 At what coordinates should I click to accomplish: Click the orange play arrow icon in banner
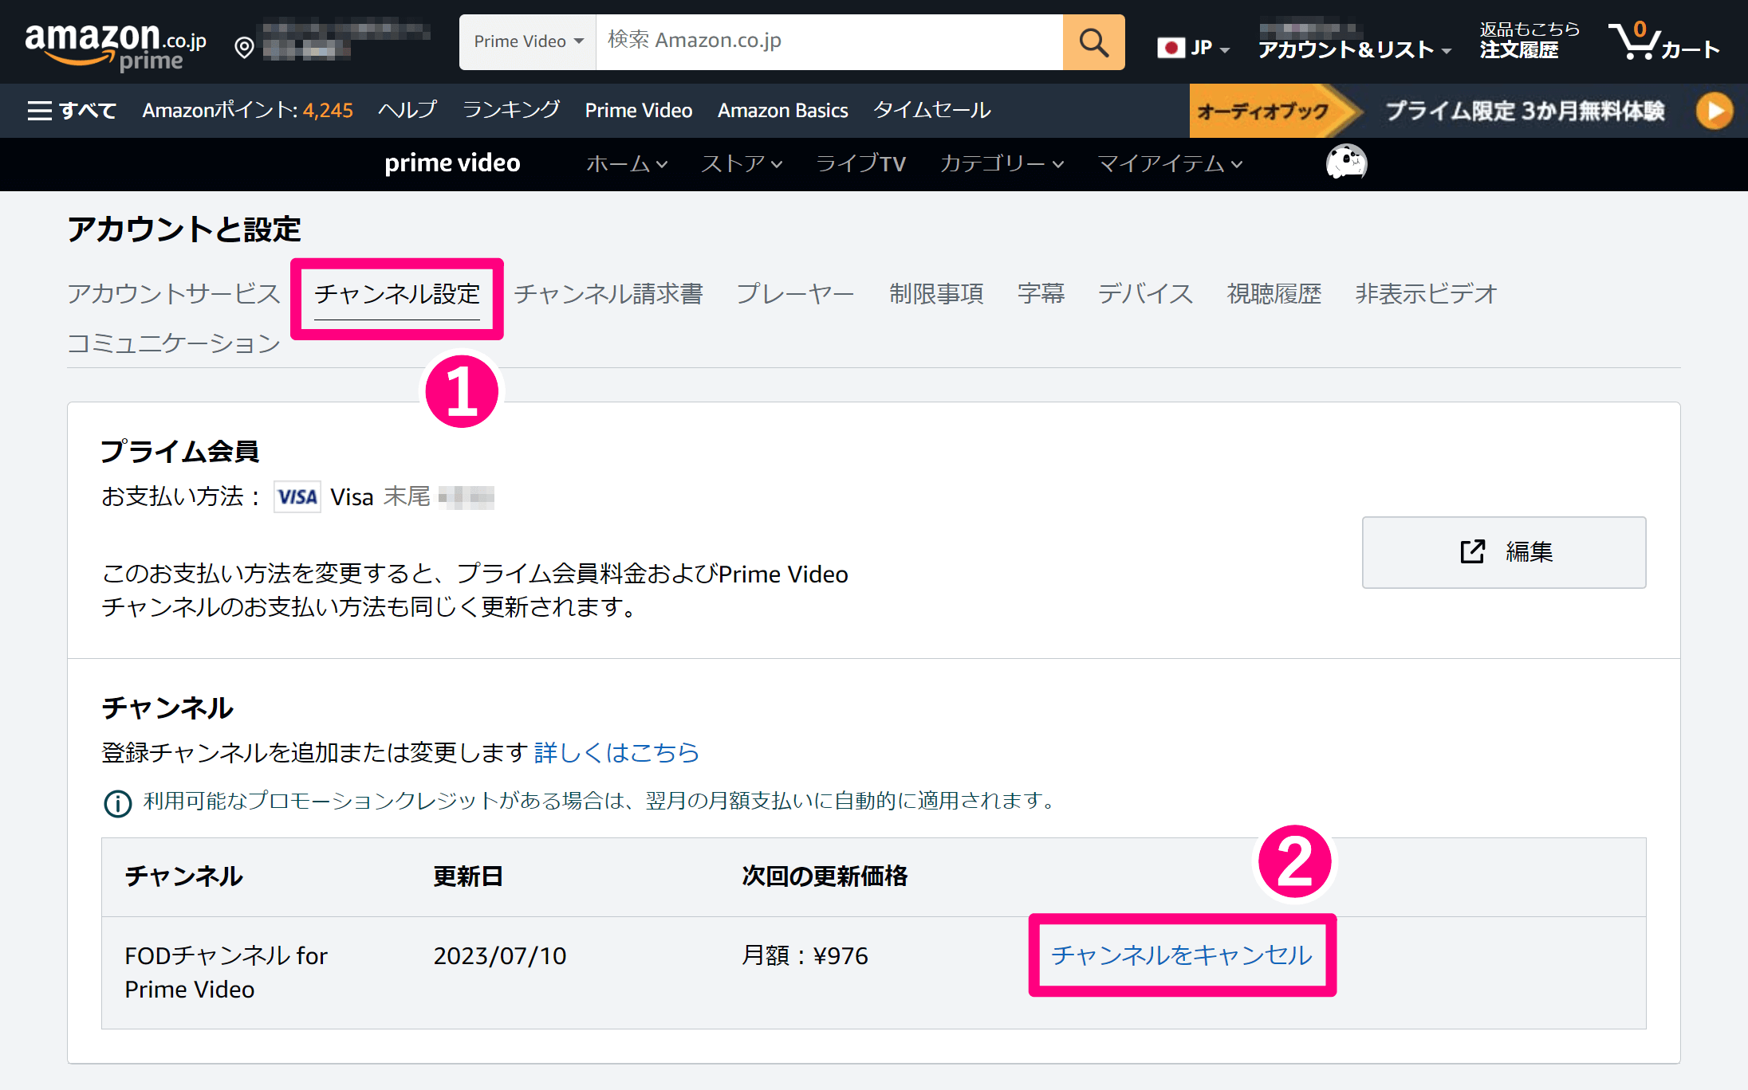1715,110
